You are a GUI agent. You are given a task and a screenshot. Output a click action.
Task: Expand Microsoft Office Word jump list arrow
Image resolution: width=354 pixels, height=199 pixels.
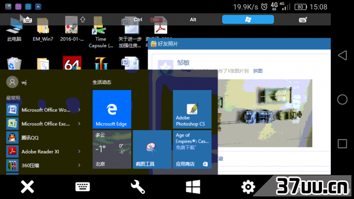[79, 110]
